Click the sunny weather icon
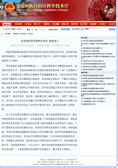Image resolution: width=118 pixels, height=168 pixels. 32,30
